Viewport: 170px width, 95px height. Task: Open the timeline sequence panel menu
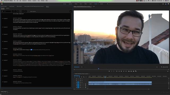click(89, 74)
